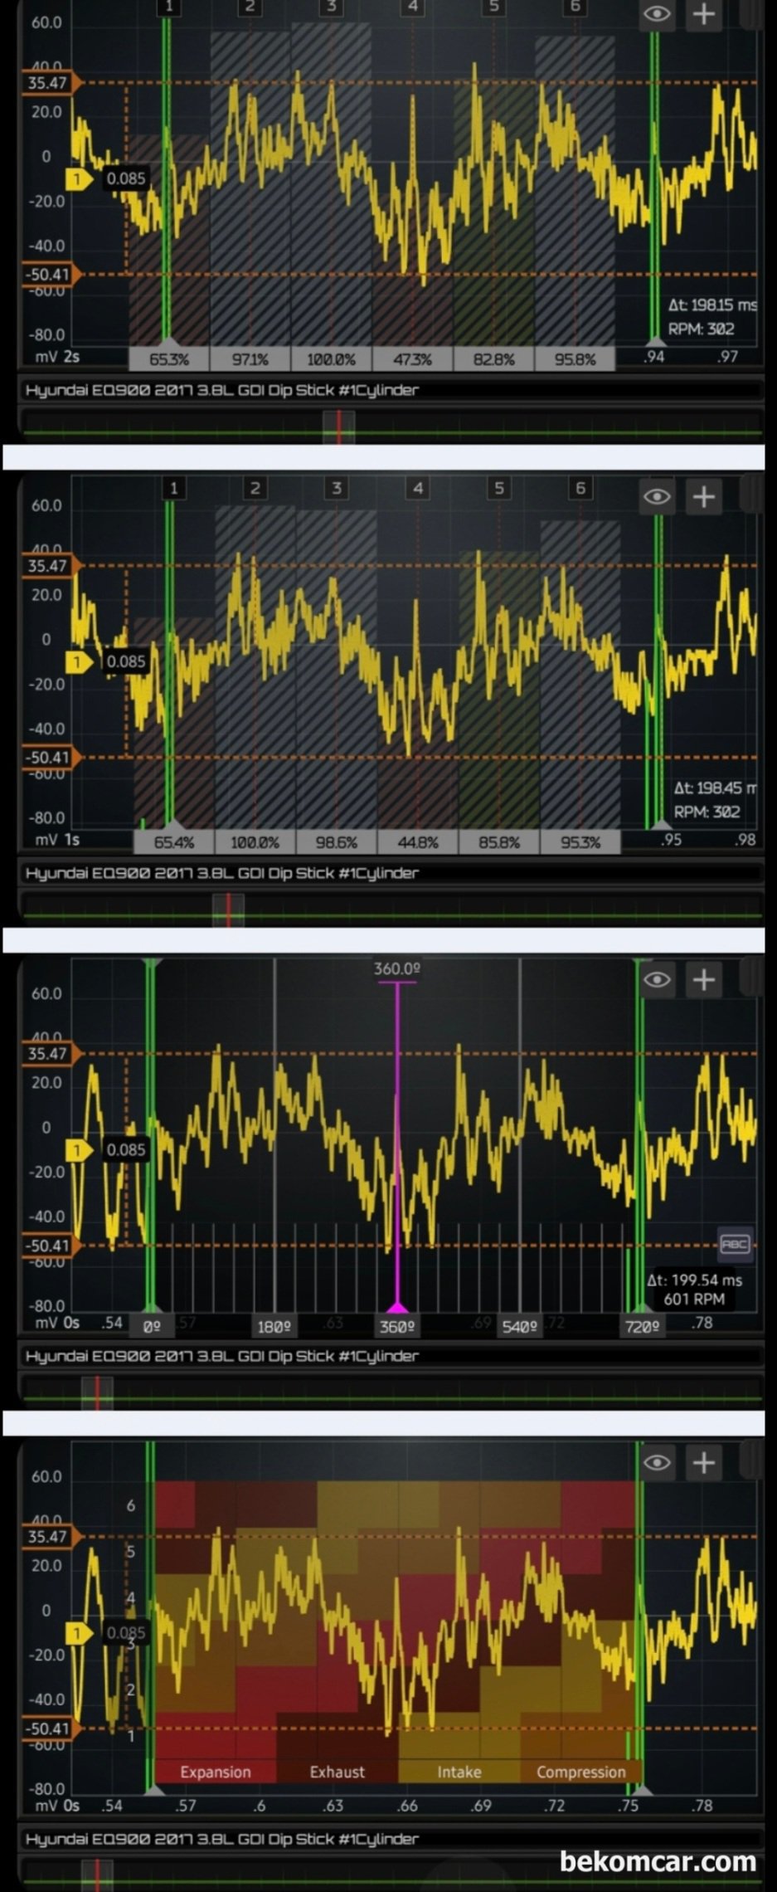Click the -50.41 cursor tag in second chart
The width and height of the screenshot is (777, 1892).
coord(51,758)
